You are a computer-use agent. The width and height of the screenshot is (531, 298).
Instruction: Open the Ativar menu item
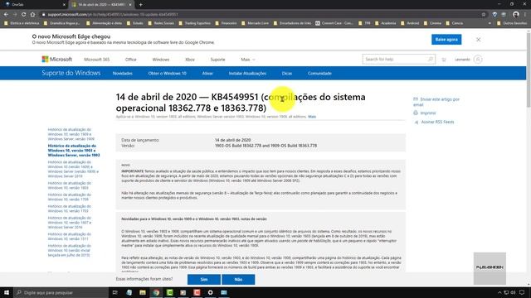point(207,74)
